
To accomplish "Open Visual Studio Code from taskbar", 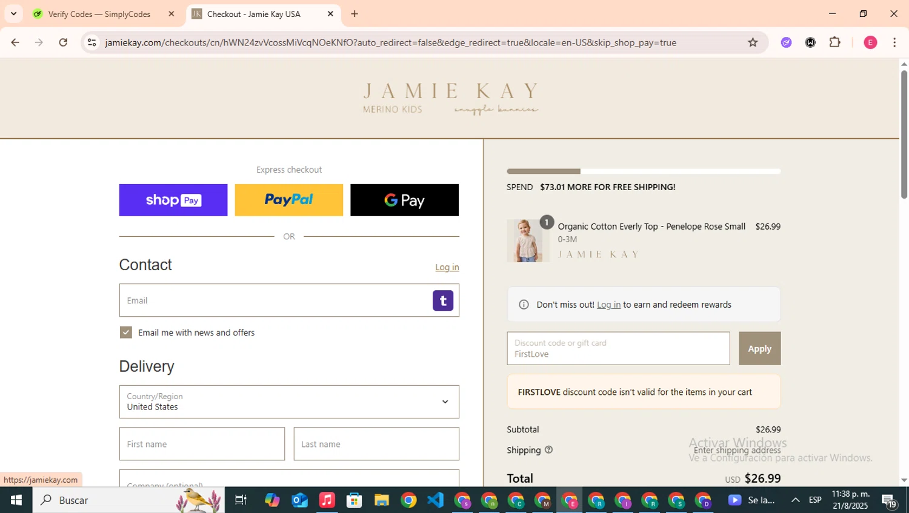I will coord(435,500).
